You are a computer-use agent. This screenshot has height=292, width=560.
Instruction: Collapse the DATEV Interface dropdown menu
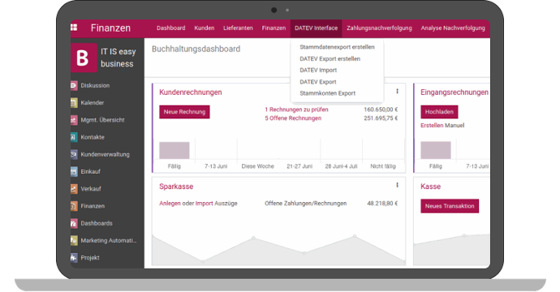click(x=316, y=28)
